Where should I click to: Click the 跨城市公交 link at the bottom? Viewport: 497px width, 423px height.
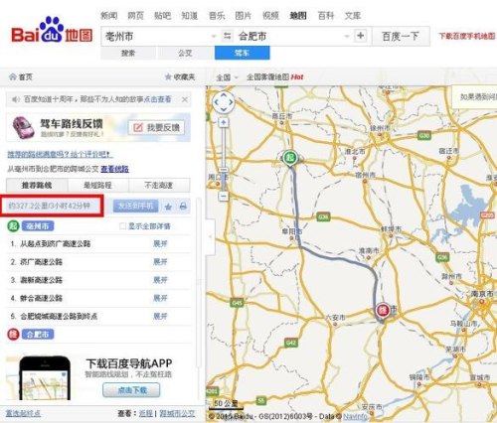coord(177,413)
